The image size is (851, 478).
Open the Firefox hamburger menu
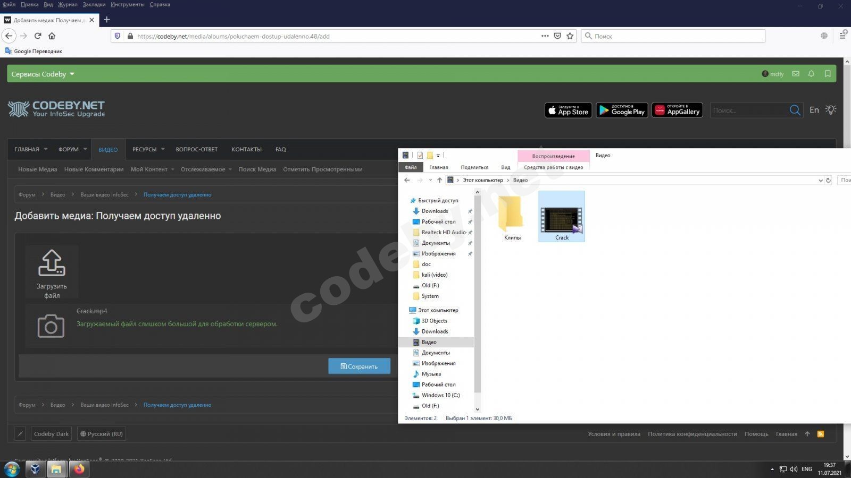pyautogui.click(x=842, y=36)
